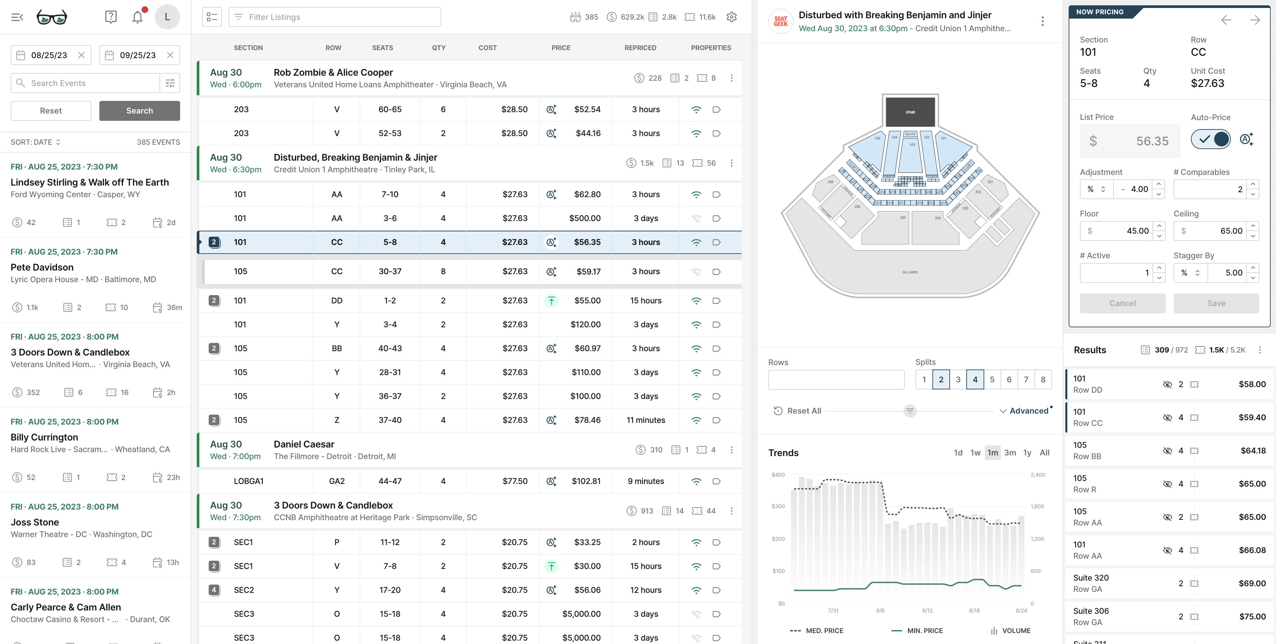
Task: Increase the # Comparables stepper
Action: [x=1253, y=184]
